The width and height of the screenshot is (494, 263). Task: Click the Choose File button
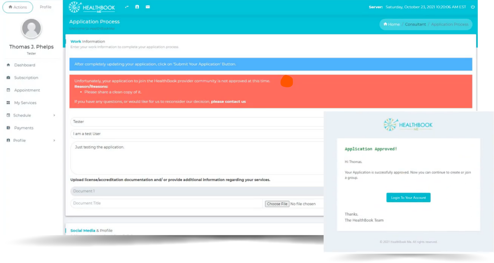pos(277,204)
